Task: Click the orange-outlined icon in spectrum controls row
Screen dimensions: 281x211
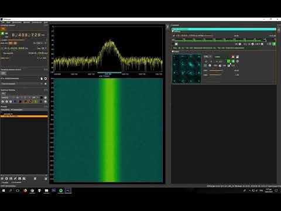Action: coord(30,101)
